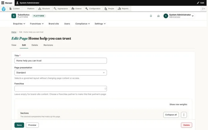Screen dimensions: 208x130
Task: Click the red Delete button at bottom
Action: point(187,125)
